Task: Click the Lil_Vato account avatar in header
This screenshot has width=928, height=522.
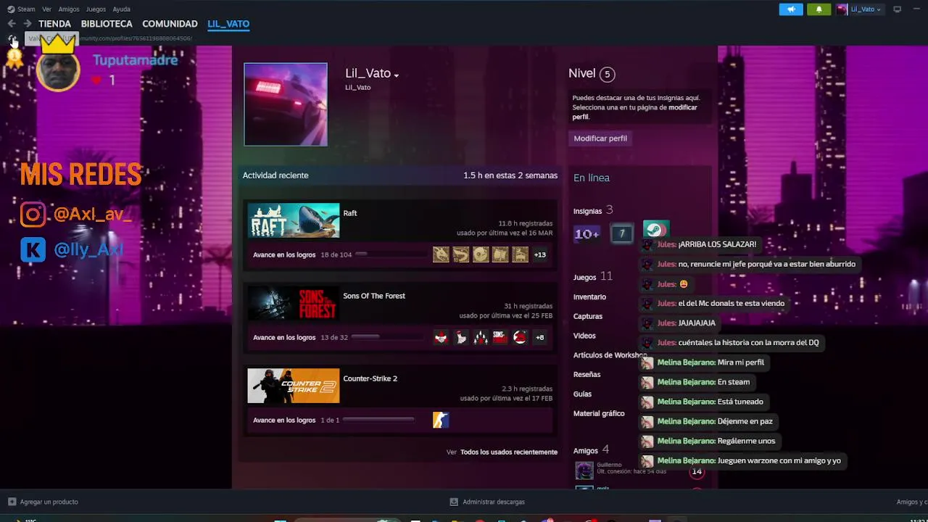Action: click(x=842, y=9)
